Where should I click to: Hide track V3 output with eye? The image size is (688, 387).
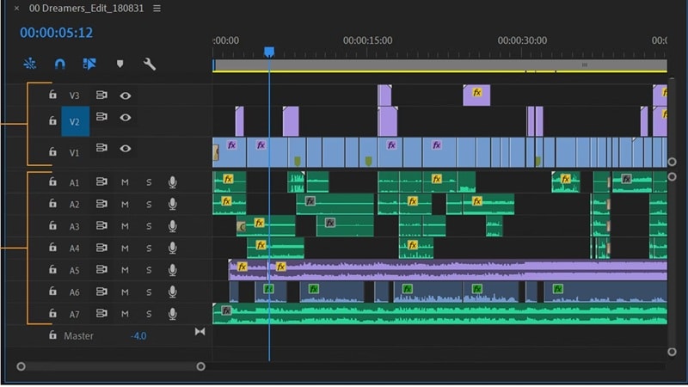125,95
